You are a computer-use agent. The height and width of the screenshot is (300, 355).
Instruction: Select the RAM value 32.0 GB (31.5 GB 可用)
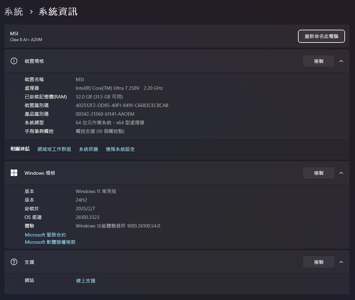coord(99,97)
